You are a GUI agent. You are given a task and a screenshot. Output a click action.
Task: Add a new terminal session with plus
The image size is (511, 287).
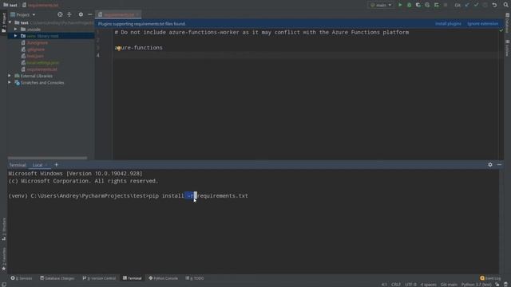[x=56, y=165]
